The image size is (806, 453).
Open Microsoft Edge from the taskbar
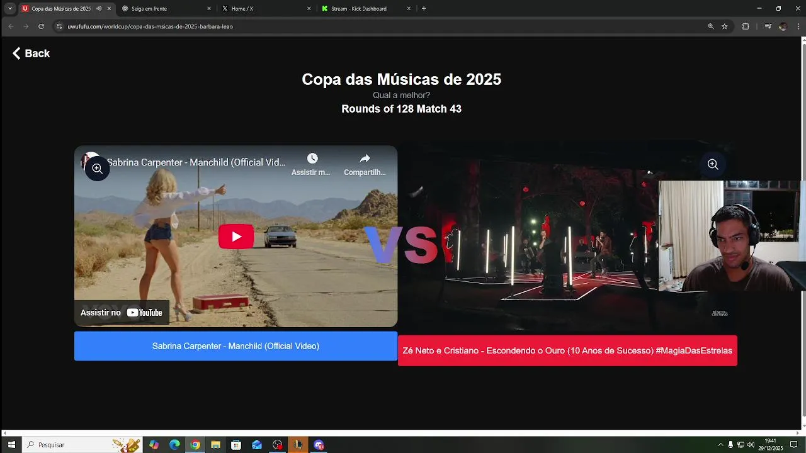[174, 445]
